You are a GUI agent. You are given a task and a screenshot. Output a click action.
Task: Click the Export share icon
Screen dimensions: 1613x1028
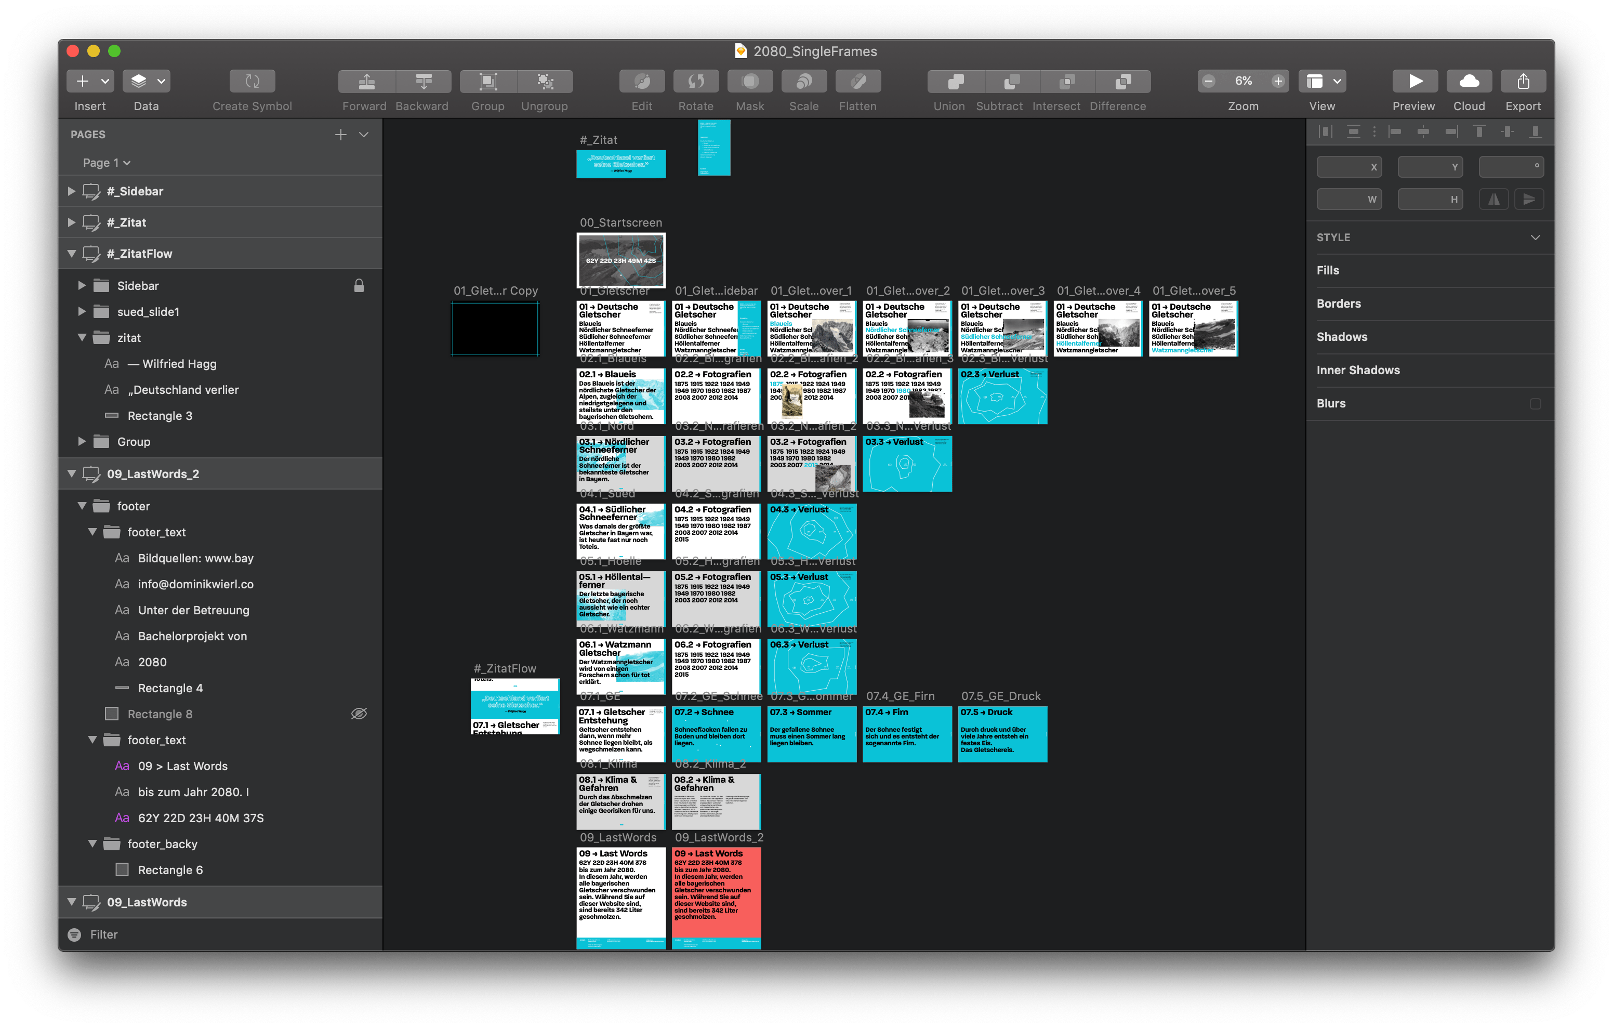pos(1523,81)
